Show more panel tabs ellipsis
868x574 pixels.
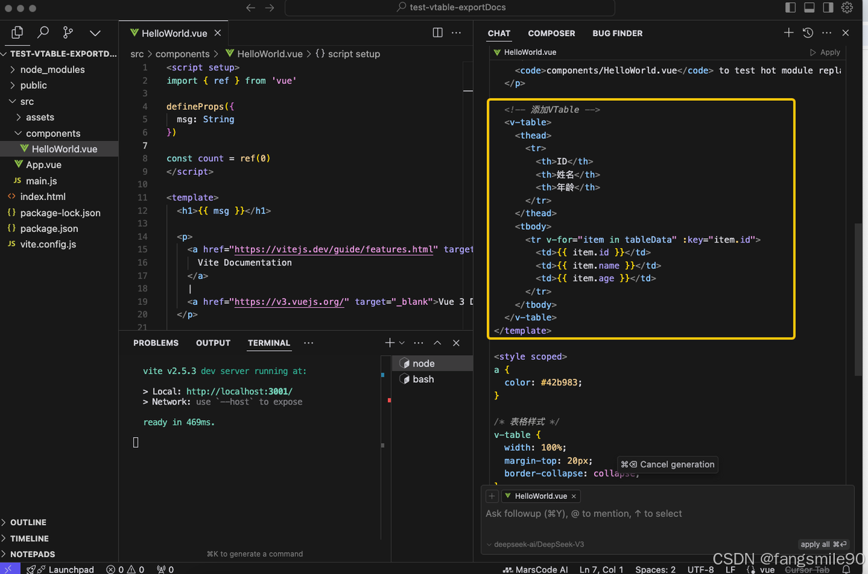[x=309, y=343]
